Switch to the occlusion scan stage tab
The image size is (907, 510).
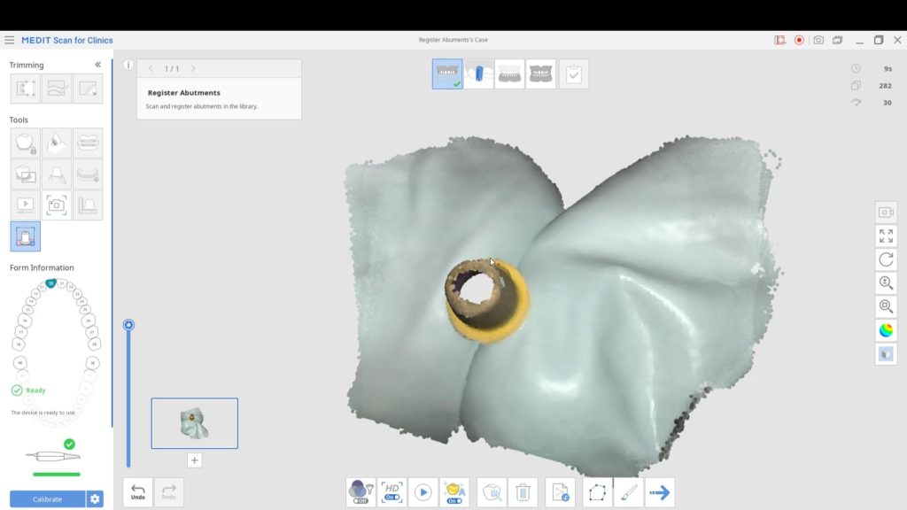pyautogui.click(x=541, y=74)
